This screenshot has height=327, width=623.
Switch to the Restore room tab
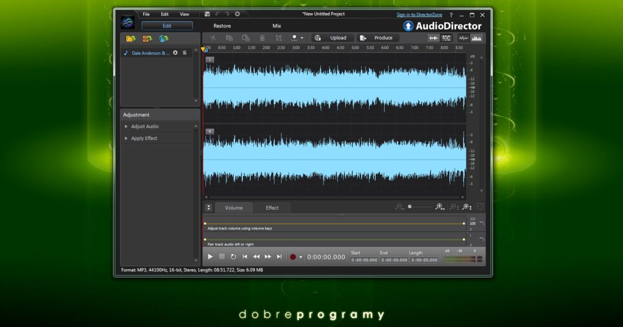pyautogui.click(x=222, y=26)
